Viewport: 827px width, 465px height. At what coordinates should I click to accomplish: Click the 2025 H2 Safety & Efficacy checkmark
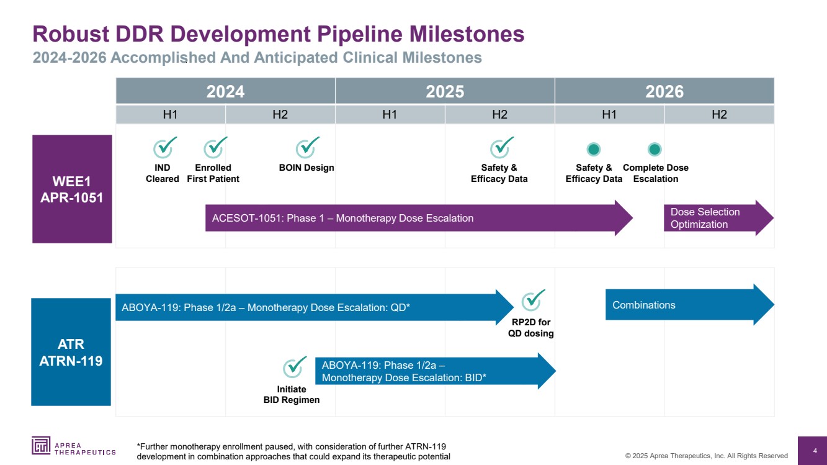pos(500,148)
